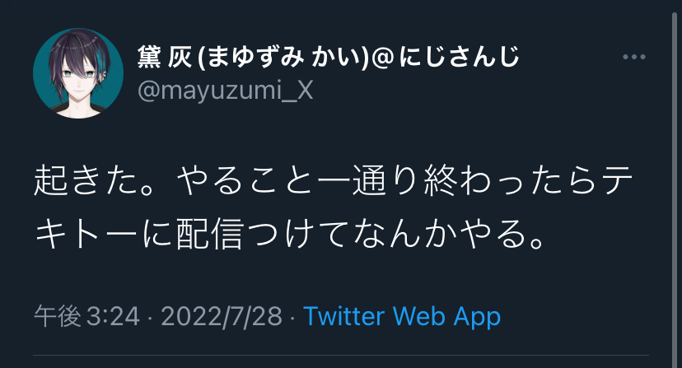Open the Twitter Web App source link
The height and width of the screenshot is (368, 682).
[x=402, y=316]
